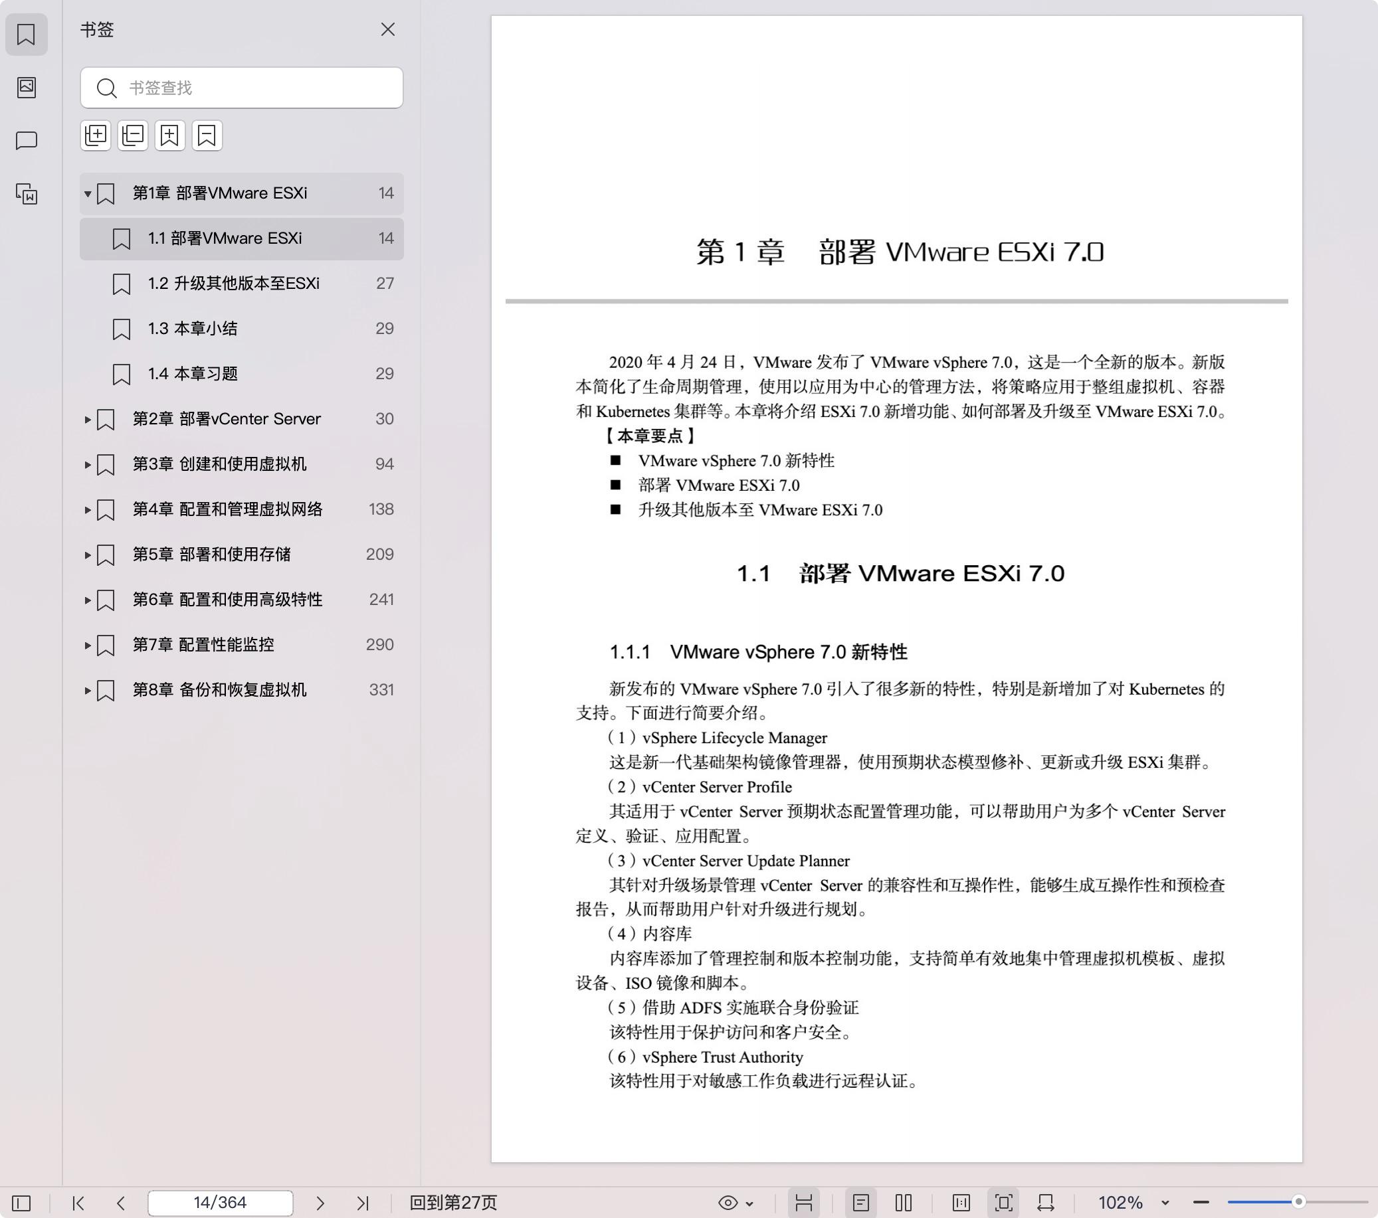This screenshot has height=1218, width=1378.
Task: Click the zoom out minus button
Action: coord(1201,1202)
